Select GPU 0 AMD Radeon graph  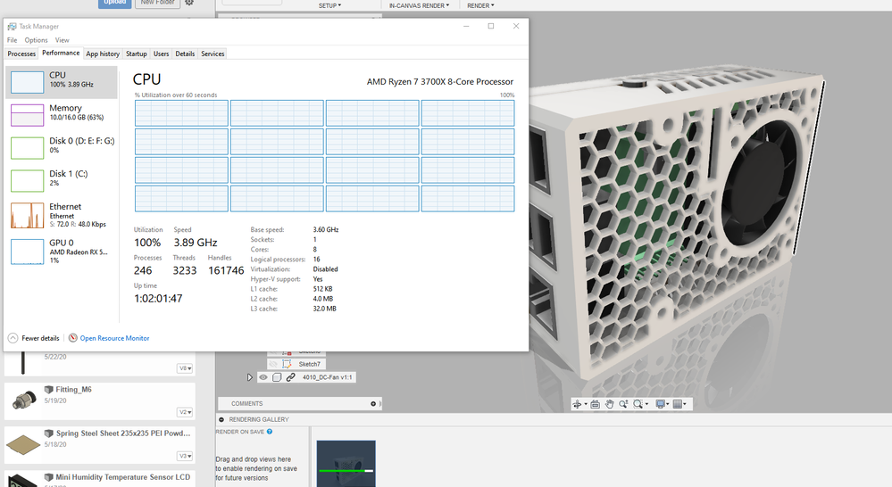[28, 252]
